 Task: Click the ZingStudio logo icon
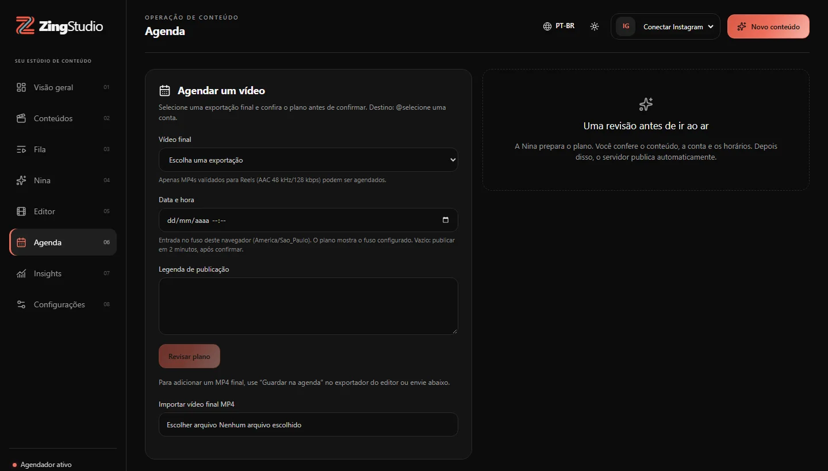click(x=25, y=26)
